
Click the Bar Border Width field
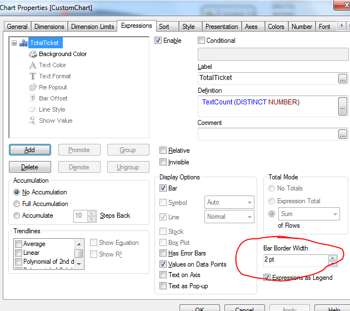point(296,260)
